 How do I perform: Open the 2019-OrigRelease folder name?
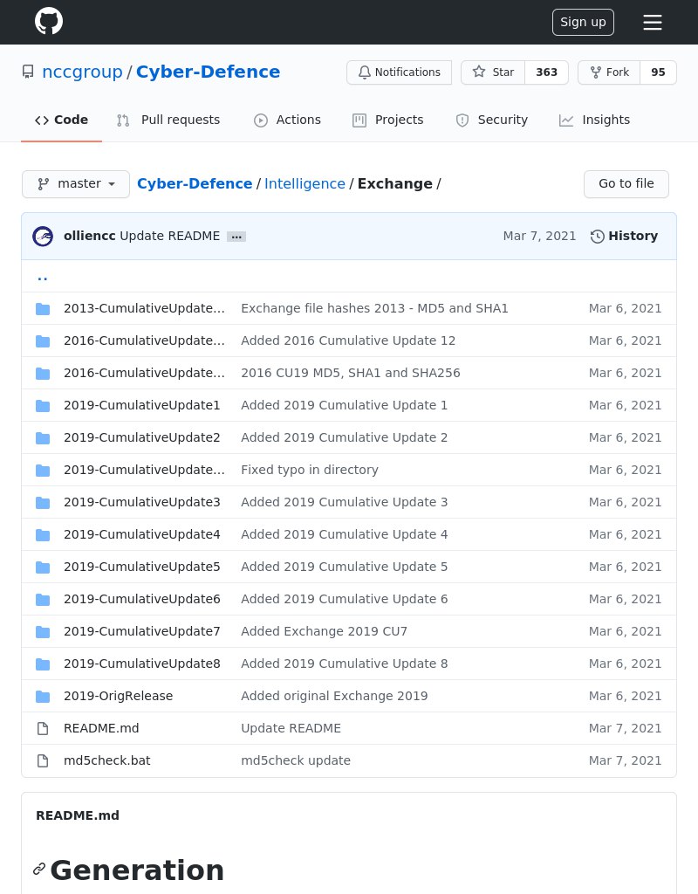119,696
